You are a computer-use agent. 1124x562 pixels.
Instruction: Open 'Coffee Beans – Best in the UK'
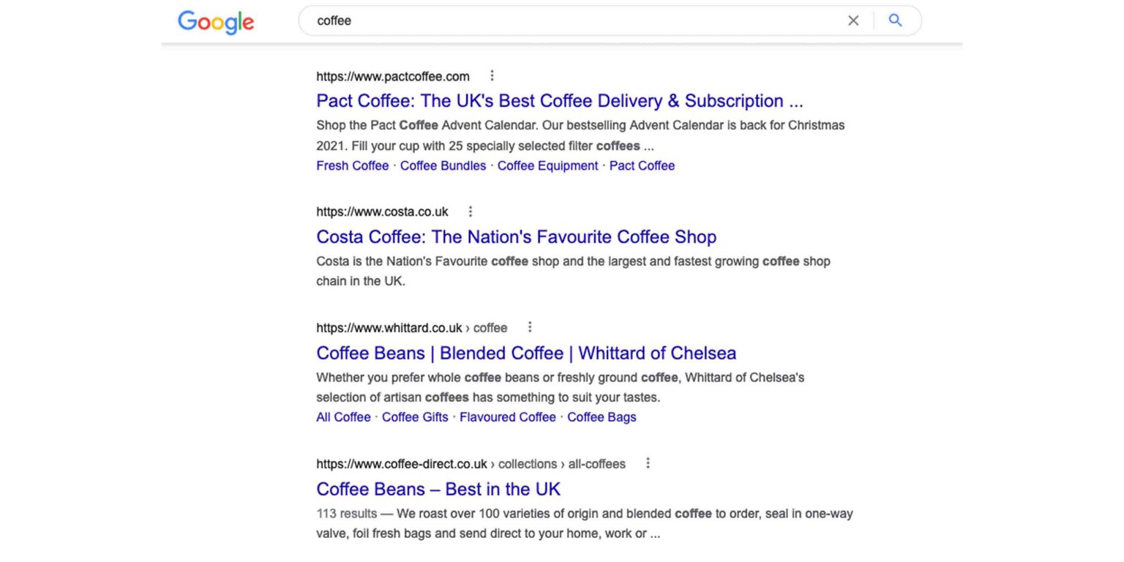438,489
